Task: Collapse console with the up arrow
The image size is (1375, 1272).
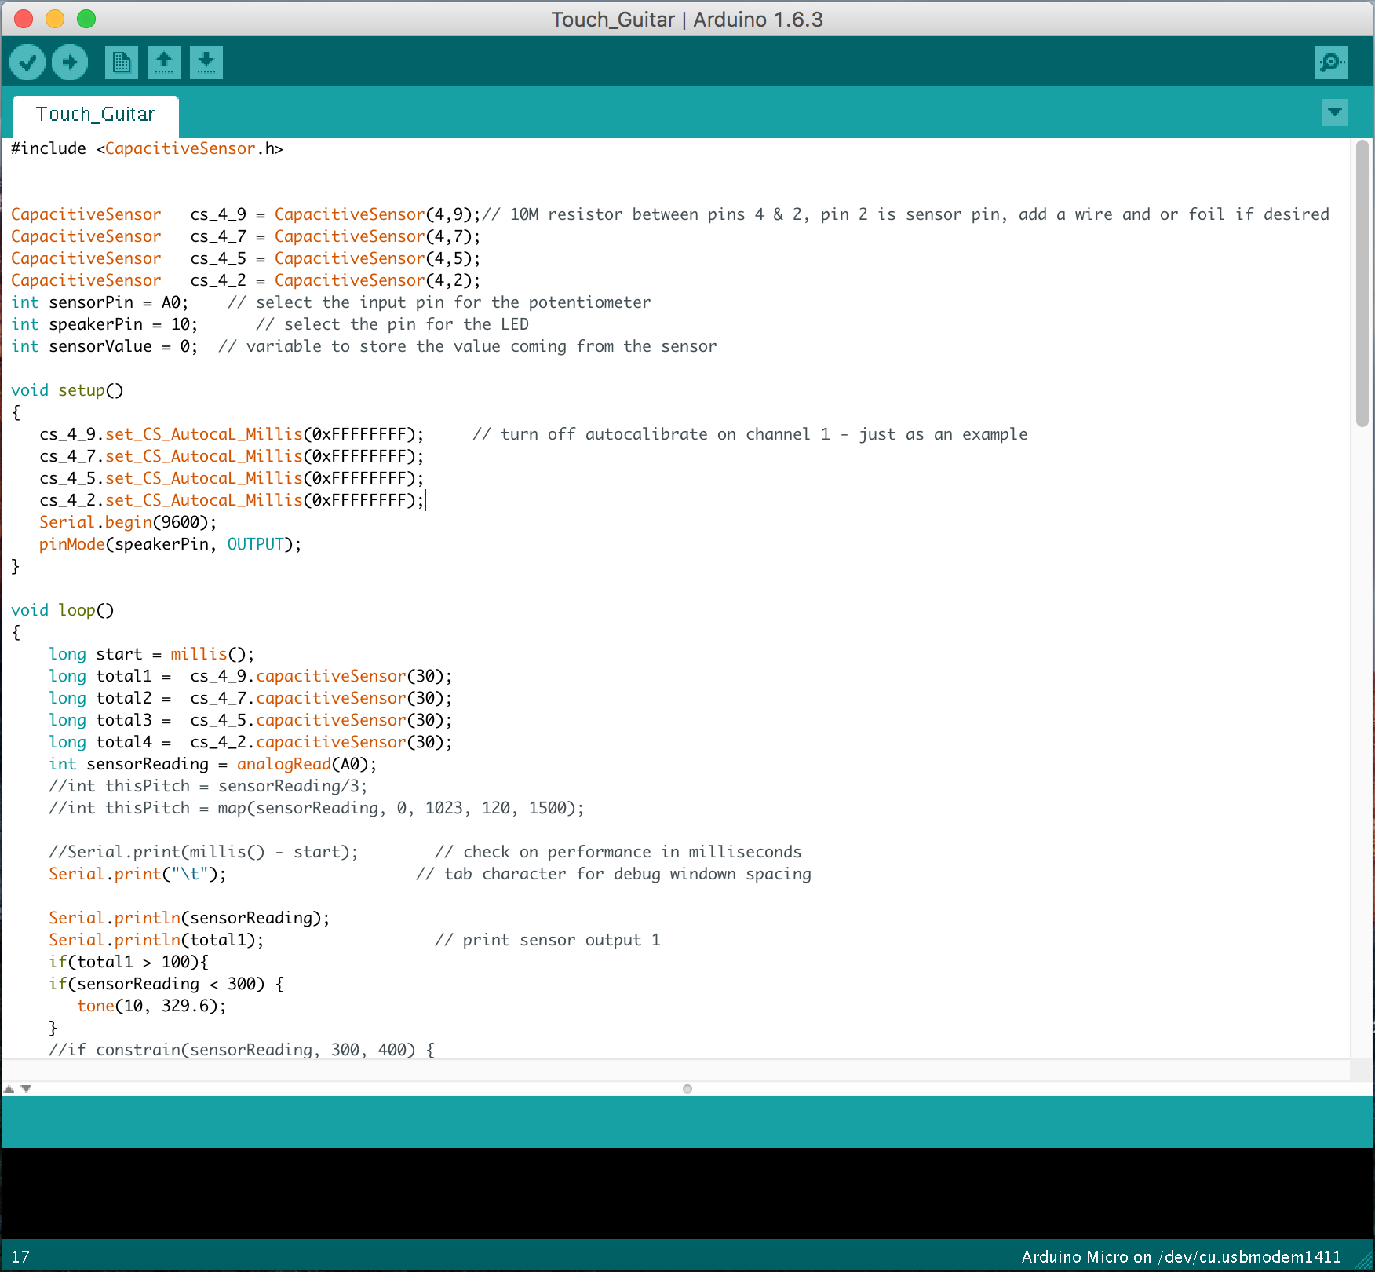Action: [9, 1089]
